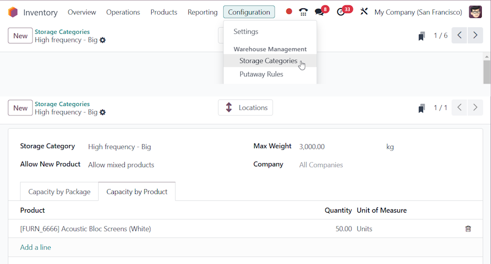Open the VoIP phone icon
491x264 pixels.
303,12
